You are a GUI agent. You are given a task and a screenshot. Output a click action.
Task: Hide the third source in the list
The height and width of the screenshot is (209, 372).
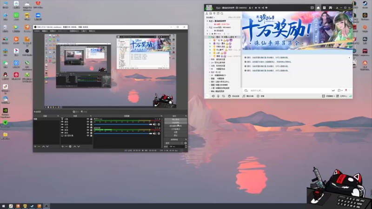[88, 124]
